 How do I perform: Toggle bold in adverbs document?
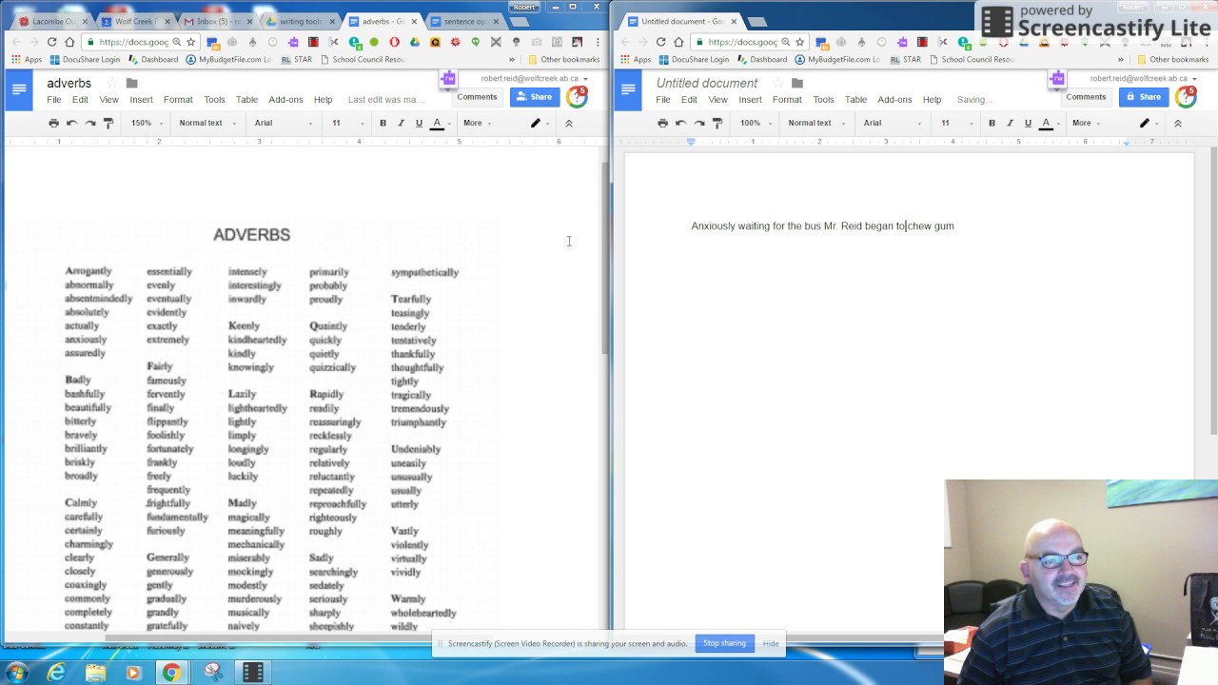pos(383,123)
